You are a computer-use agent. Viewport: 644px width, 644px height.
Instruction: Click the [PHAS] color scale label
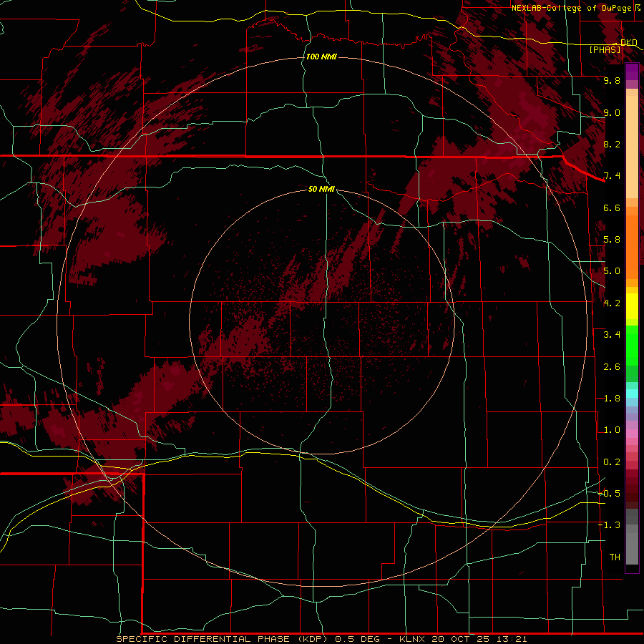coord(605,49)
